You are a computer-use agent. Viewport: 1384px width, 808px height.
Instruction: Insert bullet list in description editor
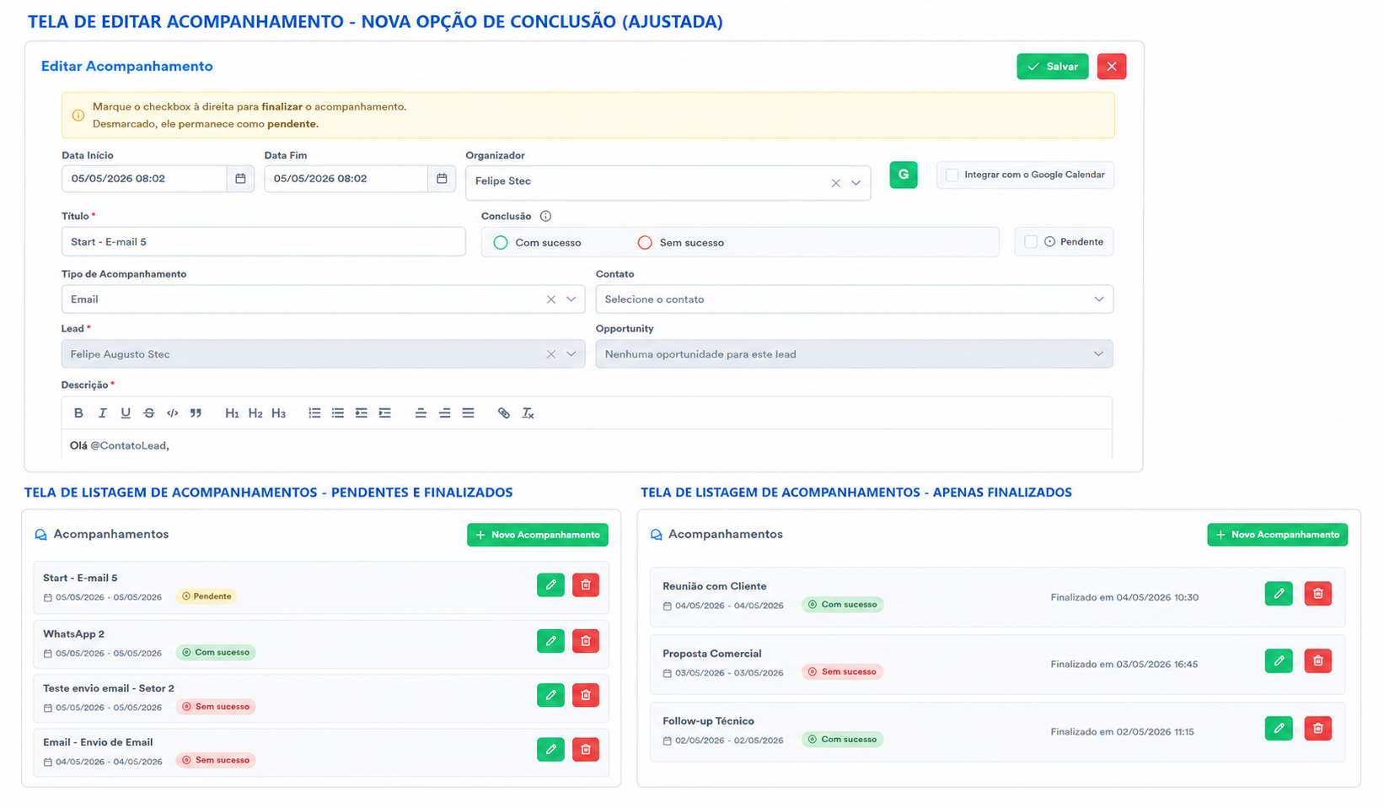pyautogui.click(x=338, y=413)
